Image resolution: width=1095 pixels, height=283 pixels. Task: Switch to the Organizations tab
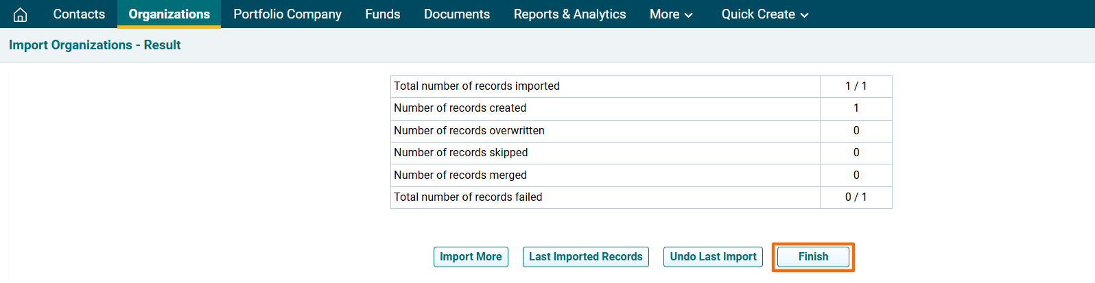click(169, 14)
